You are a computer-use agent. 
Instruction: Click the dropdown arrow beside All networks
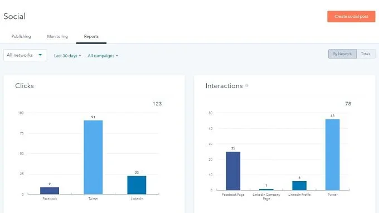[x=40, y=55]
